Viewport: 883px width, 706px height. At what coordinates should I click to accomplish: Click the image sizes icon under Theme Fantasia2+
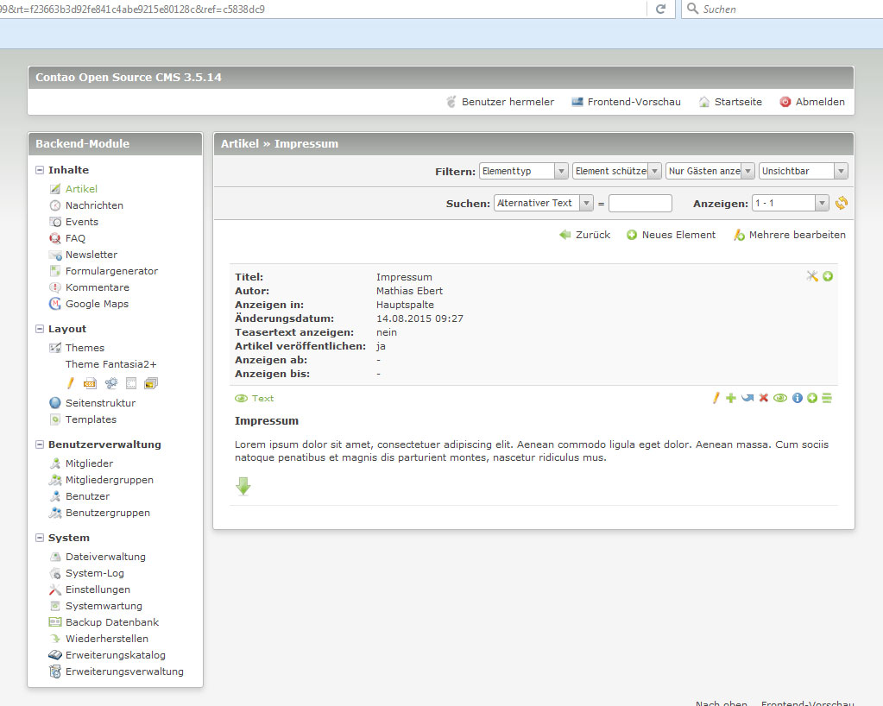click(x=151, y=383)
